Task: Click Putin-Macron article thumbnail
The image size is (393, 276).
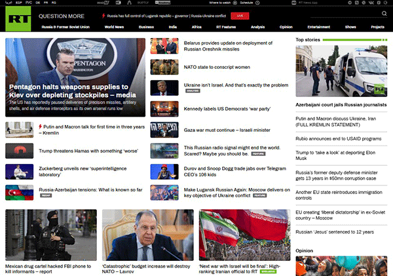Action: pyautogui.click(x=19, y=130)
